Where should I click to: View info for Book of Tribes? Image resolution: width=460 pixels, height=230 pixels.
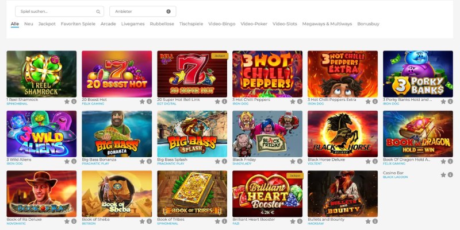tap(224, 221)
